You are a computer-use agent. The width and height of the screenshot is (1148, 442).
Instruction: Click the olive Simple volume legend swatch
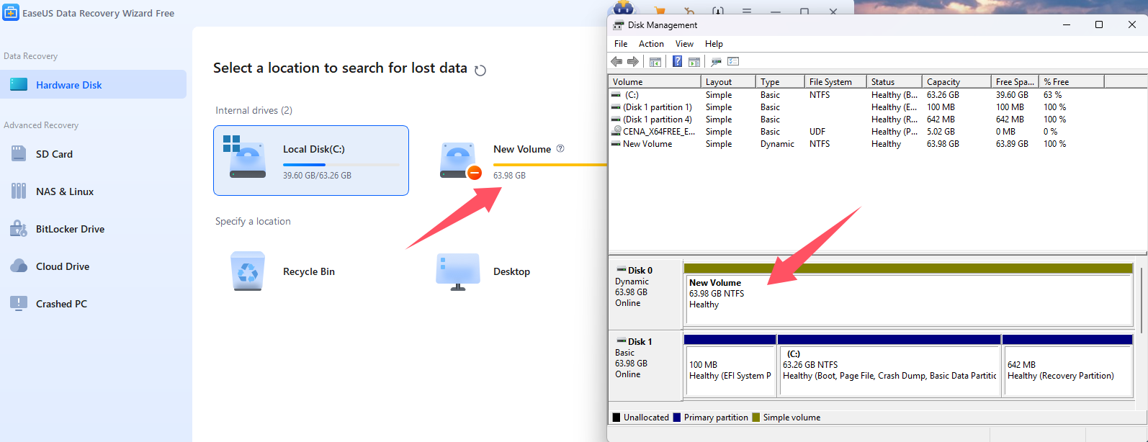[x=756, y=418]
